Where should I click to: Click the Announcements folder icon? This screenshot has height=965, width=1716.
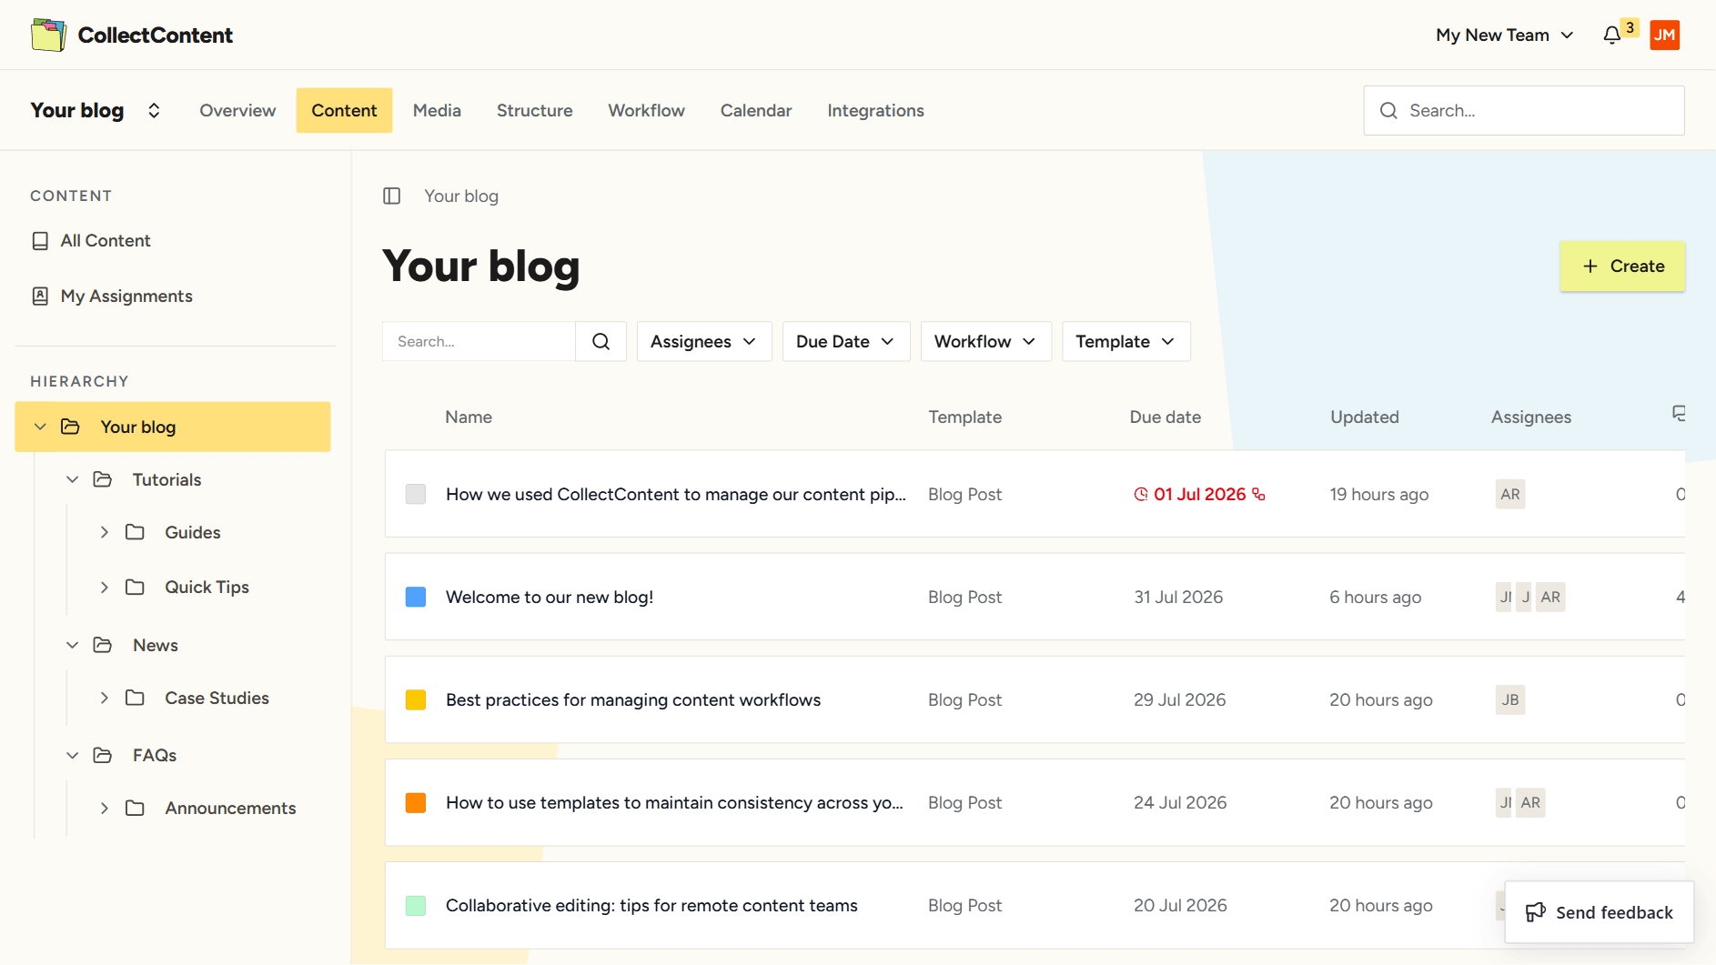[135, 808]
